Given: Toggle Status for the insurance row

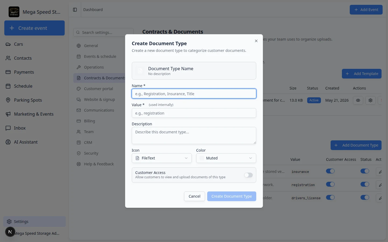Looking at the screenshot, I should pos(365,171).
